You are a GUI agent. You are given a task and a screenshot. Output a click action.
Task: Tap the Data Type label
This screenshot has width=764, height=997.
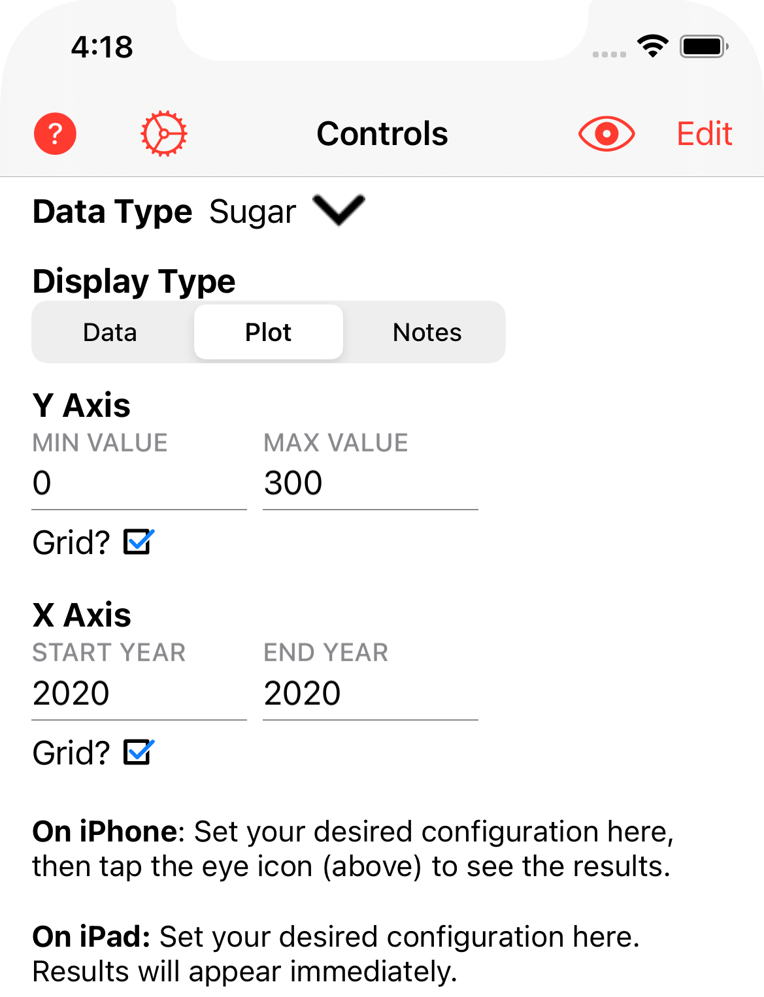pyautogui.click(x=112, y=212)
